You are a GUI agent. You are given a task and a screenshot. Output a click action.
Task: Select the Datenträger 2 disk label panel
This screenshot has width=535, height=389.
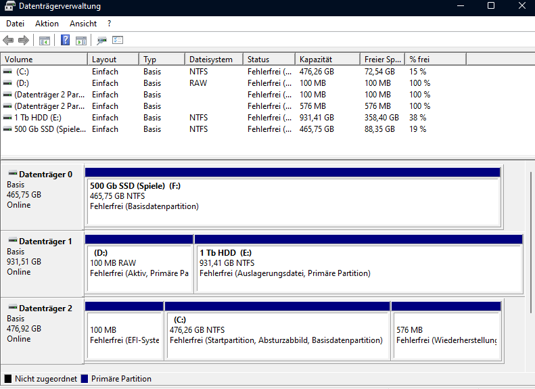[x=43, y=331]
